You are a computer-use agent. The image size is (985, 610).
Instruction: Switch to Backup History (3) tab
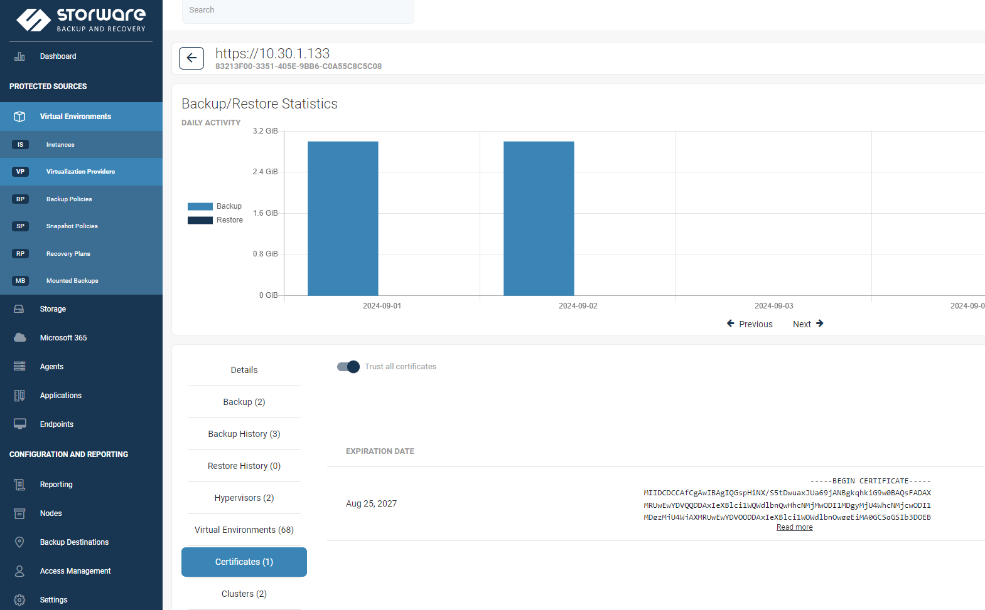tap(244, 434)
